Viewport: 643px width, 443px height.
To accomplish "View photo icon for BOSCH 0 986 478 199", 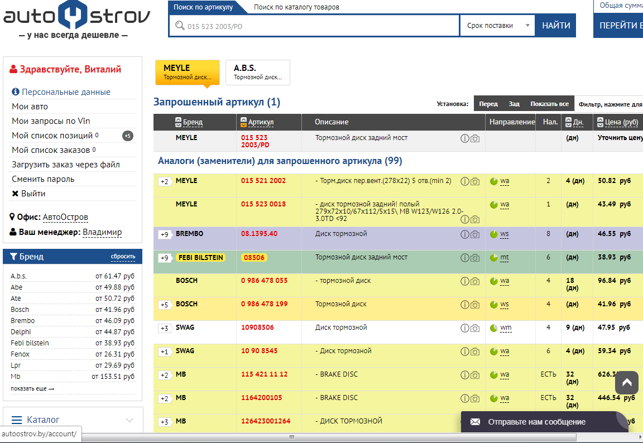I will (475, 305).
